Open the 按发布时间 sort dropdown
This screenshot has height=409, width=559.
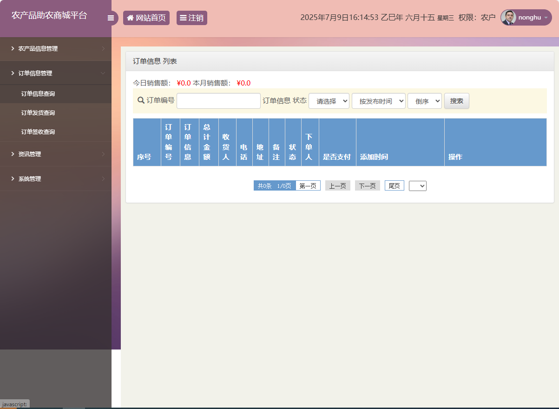point(379,100)
